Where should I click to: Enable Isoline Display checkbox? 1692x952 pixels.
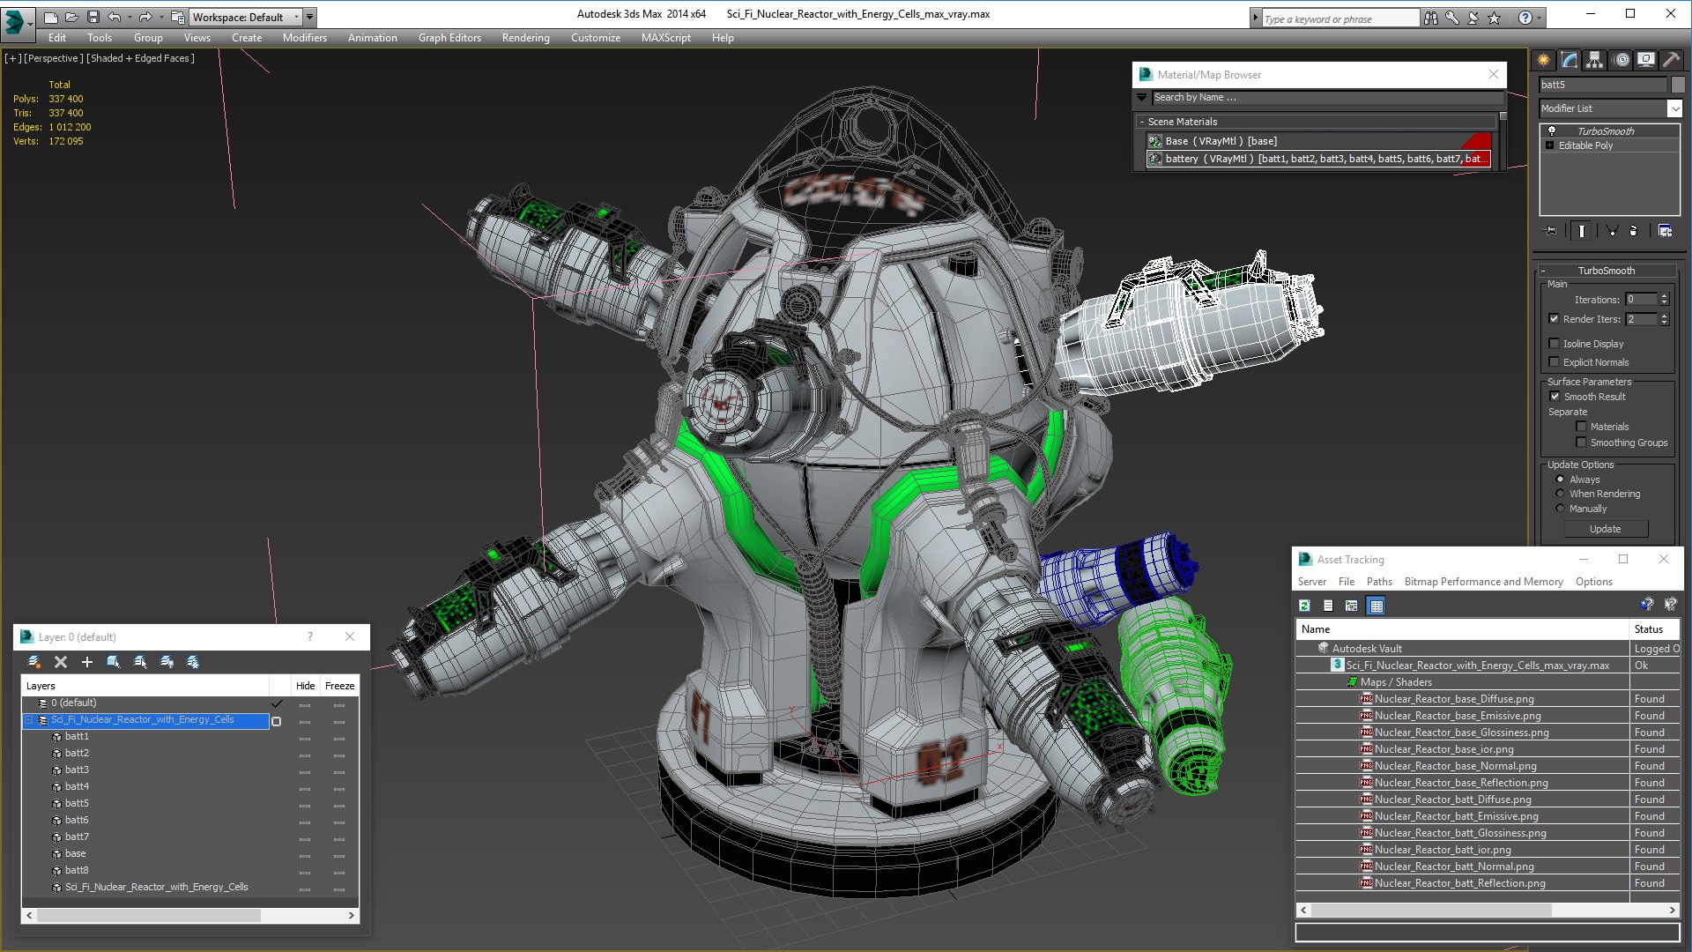[1554, 344]
